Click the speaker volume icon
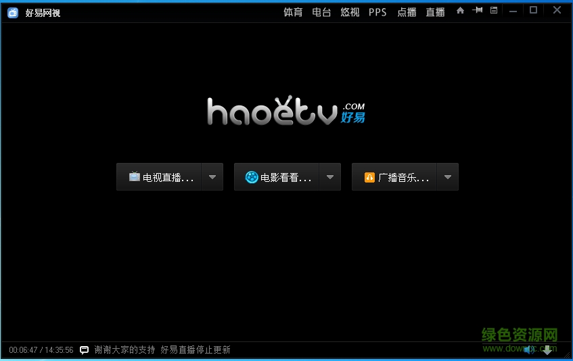 (528, 350)
